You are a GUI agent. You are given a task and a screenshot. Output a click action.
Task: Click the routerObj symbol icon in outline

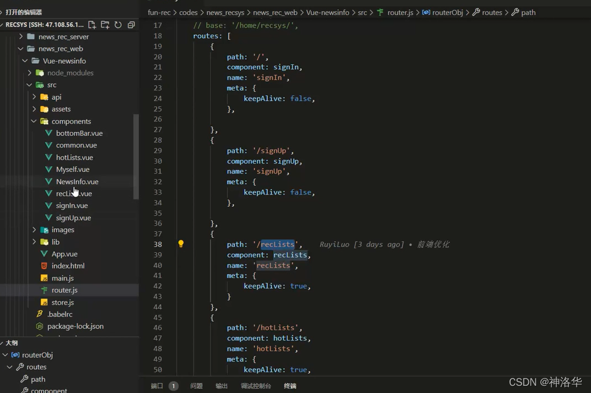16,355
